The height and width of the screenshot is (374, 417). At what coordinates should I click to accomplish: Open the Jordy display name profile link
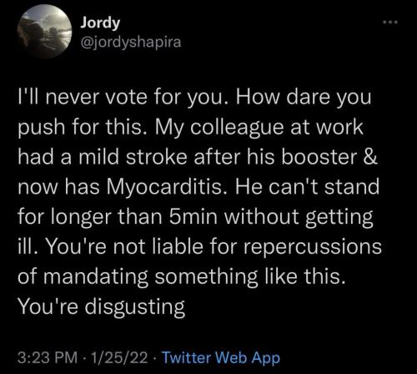pyautogui.click(x=100, y=23)
